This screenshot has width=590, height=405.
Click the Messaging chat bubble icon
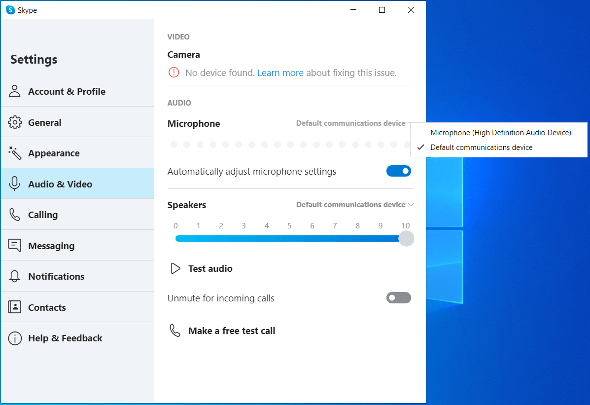click(15, 245)
